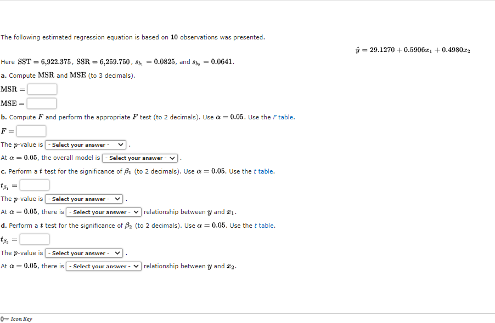Click the F statistic input box

31,131
